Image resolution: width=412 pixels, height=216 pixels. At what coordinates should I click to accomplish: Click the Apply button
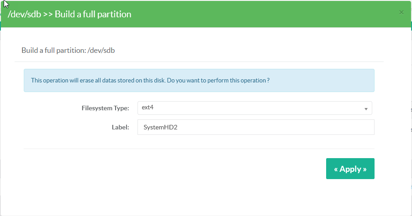[350, 169]
